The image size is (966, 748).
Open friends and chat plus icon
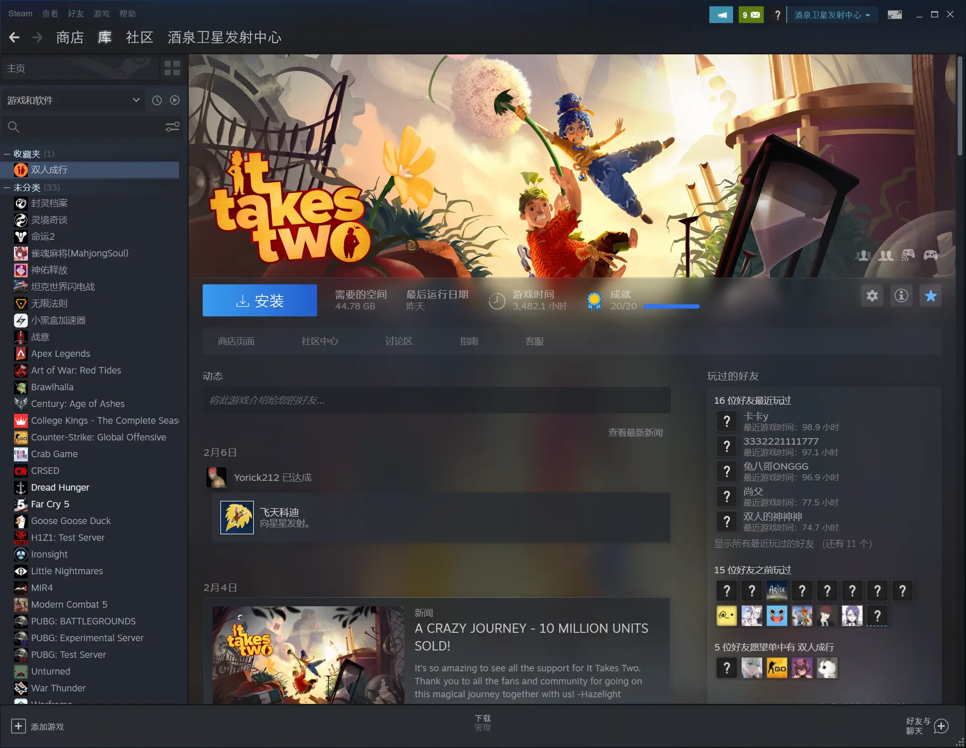pos(941,726)
